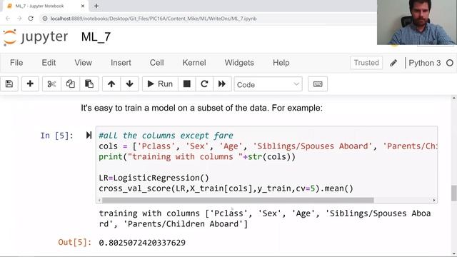Interrupt the kernel with the stop square
Image resolution: width=457 pixels, height=257 pixels.
(187, 84)
